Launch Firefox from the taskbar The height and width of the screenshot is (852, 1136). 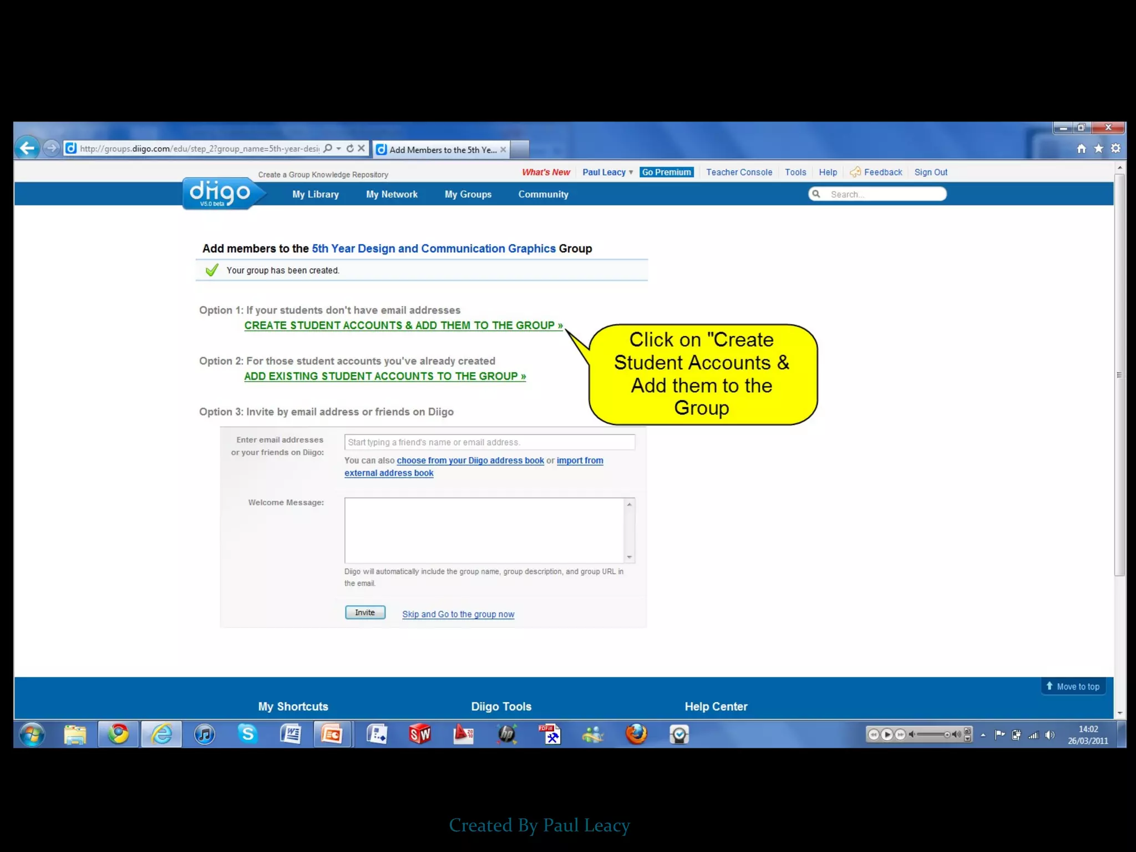coord(636,734)
